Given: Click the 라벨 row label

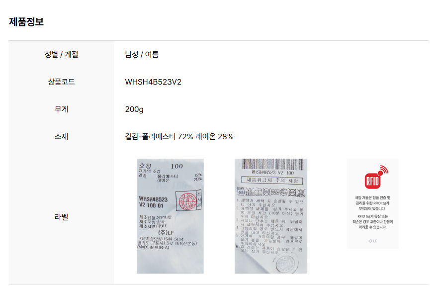Looking at the screenshot, I should click(61, 217).
